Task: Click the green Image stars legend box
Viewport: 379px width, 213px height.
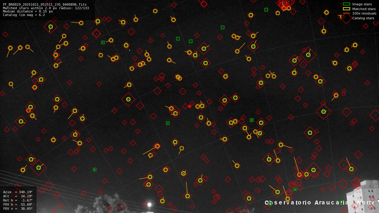Action: [346, 4]
